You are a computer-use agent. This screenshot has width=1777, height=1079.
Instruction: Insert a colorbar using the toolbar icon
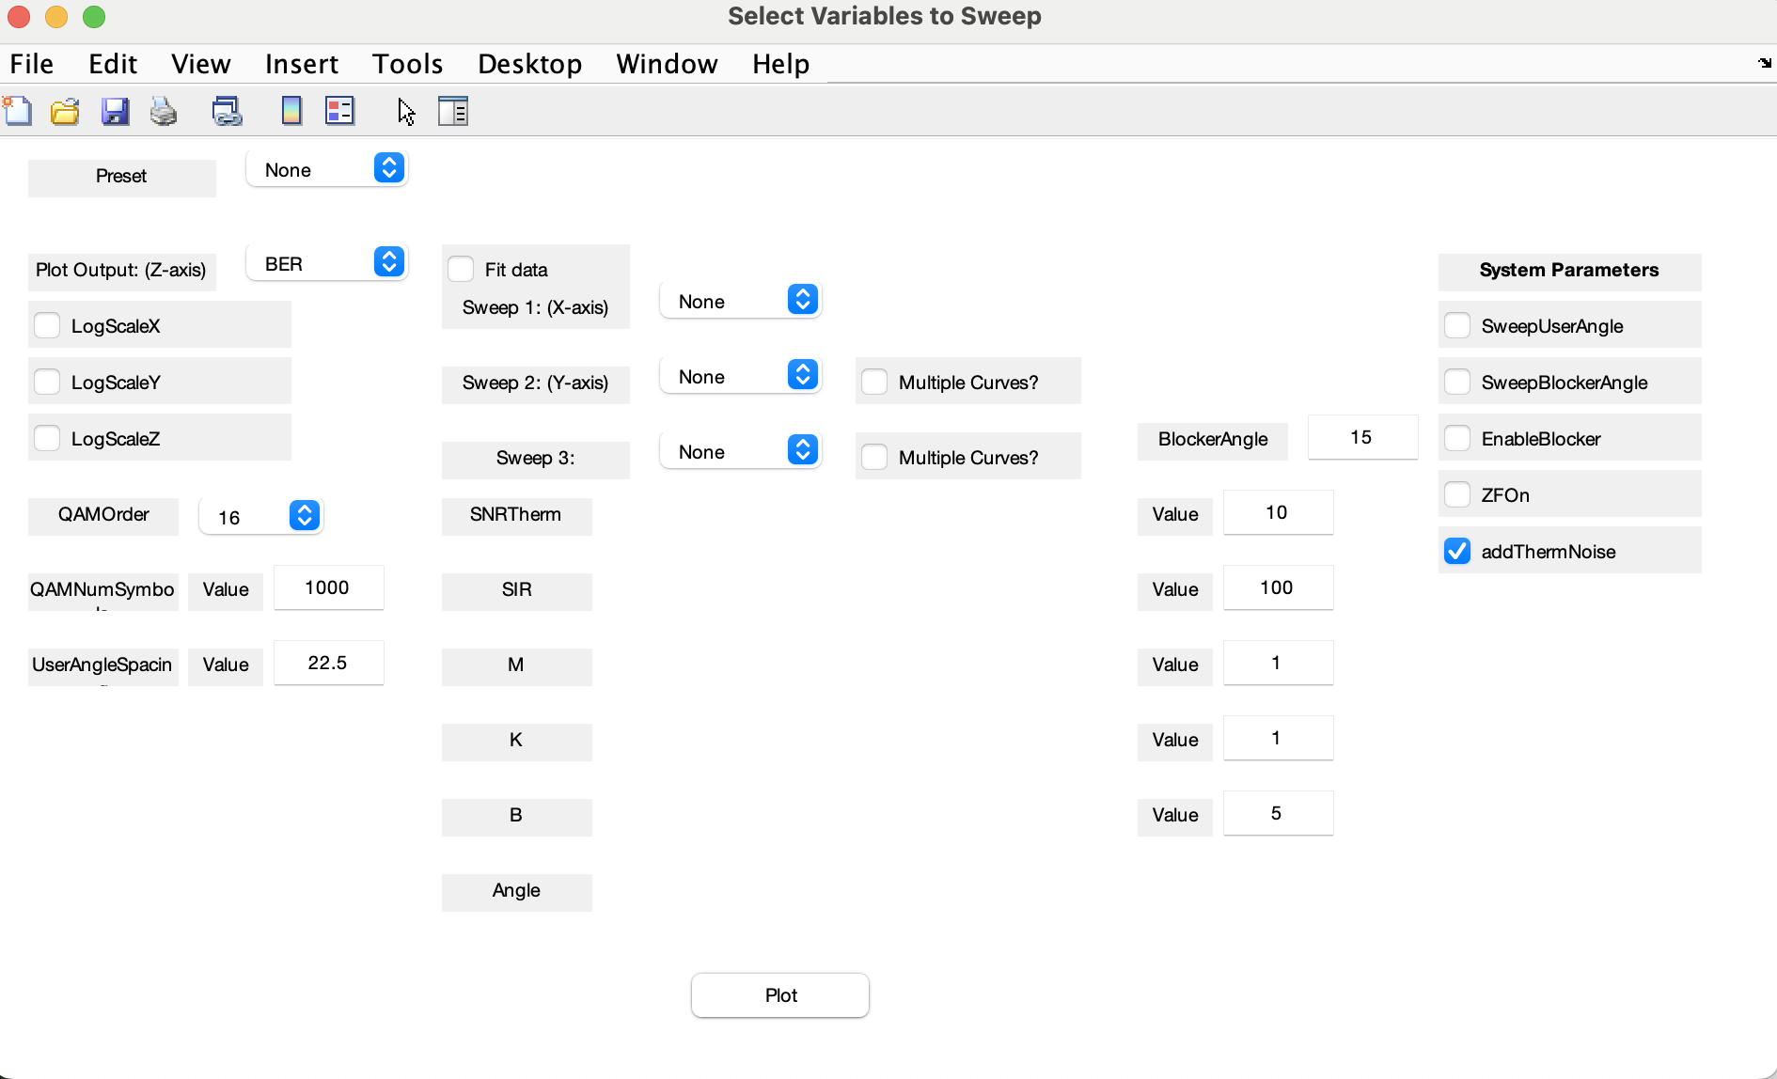(291, 111)
